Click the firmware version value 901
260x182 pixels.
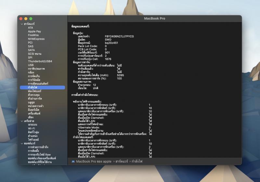click(107, 53)
